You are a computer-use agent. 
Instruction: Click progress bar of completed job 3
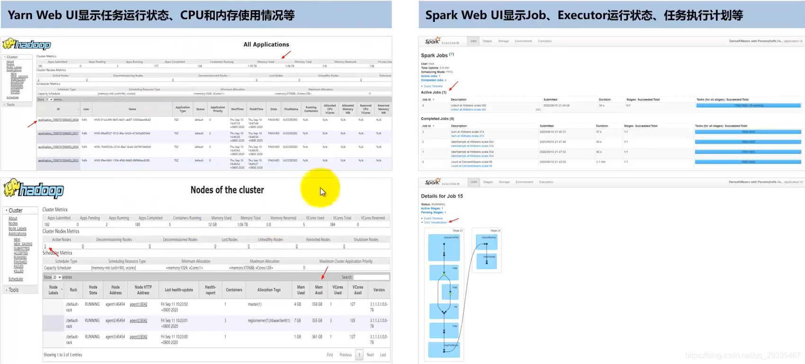pos(748,132)
